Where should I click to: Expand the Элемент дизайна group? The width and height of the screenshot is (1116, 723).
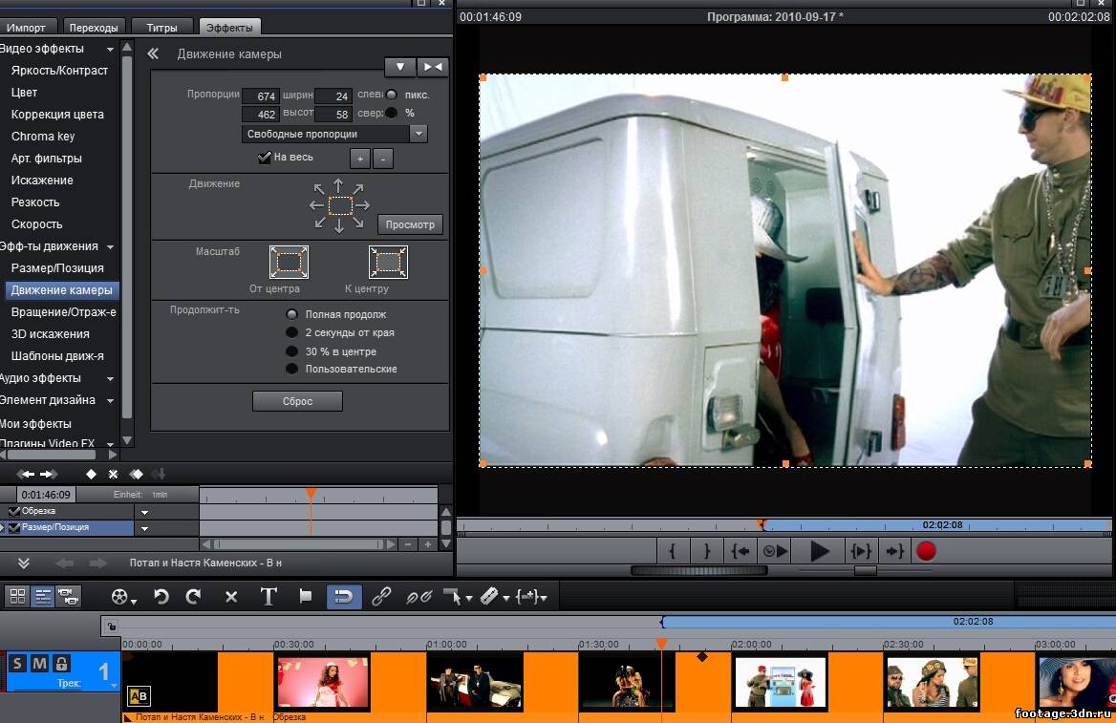pos(110,400)
